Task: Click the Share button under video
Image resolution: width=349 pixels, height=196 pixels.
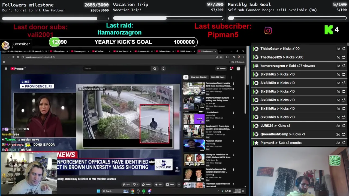Action: (146, 185)
